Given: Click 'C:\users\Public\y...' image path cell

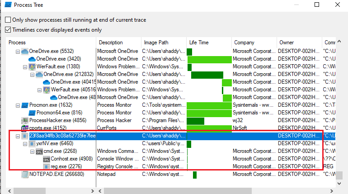Looking at the screenshot, I should click(x=163, y=143).
